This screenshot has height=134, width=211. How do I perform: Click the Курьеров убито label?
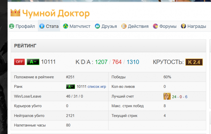pyautogui.click(x=28, y=106)
